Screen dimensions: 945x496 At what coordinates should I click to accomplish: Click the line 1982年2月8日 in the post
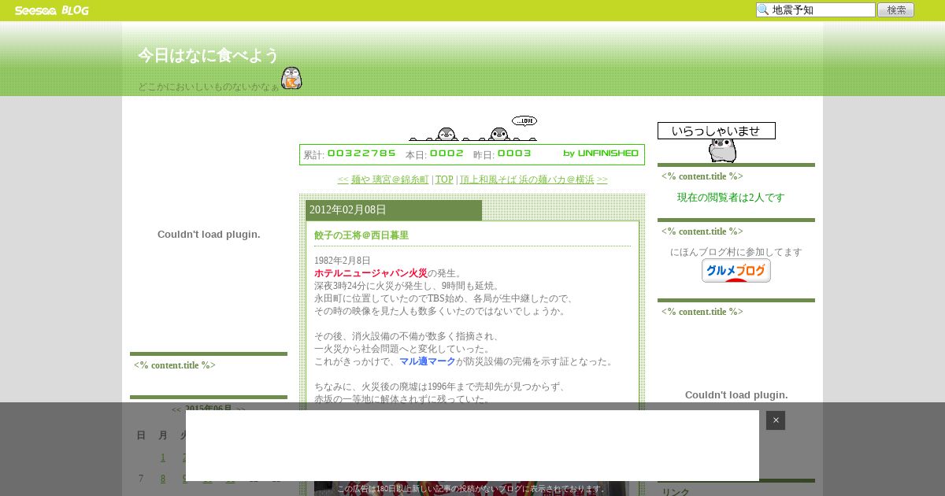(x=343, y=261)
